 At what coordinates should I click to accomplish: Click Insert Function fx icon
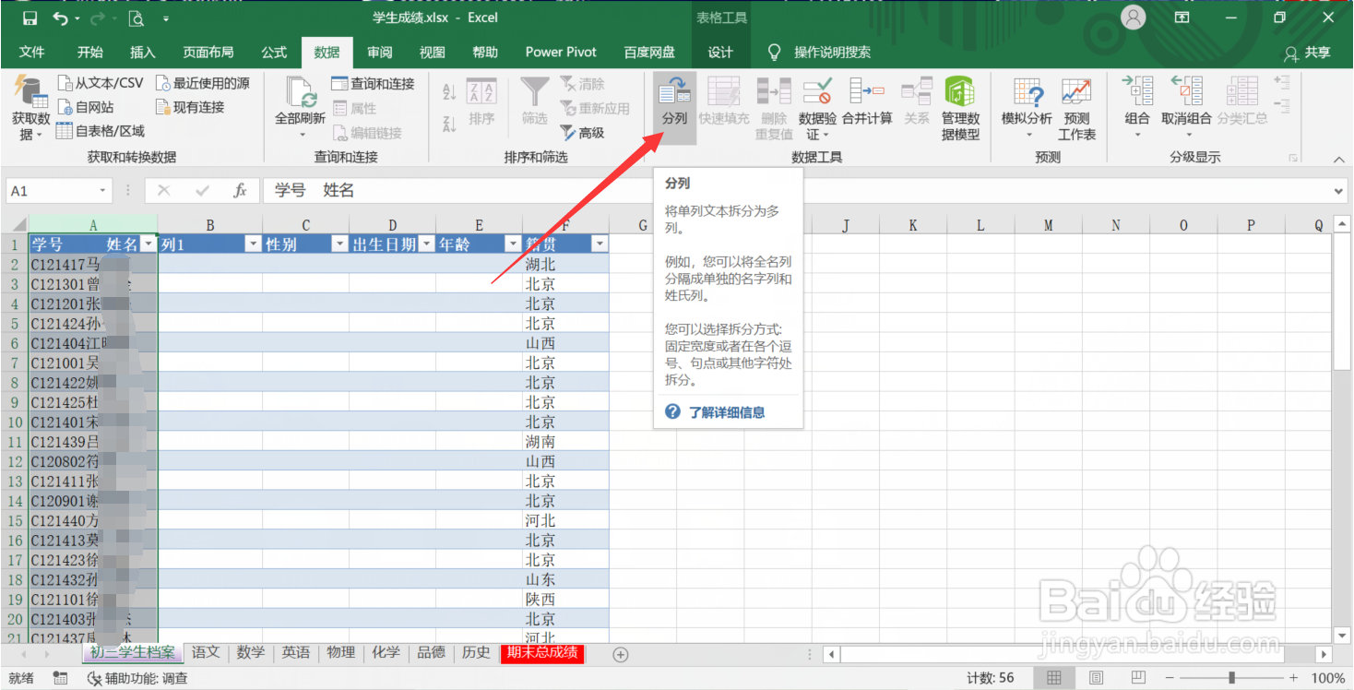[x=240, y=191]
